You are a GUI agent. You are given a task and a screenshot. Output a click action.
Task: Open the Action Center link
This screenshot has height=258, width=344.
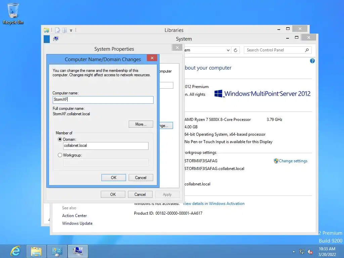[74, 215]
